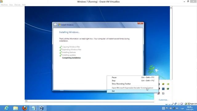Viewport: 197px width, 111px height.
Task: Choose Exit in the recording context menu
Action: click(x=133, y=91)
